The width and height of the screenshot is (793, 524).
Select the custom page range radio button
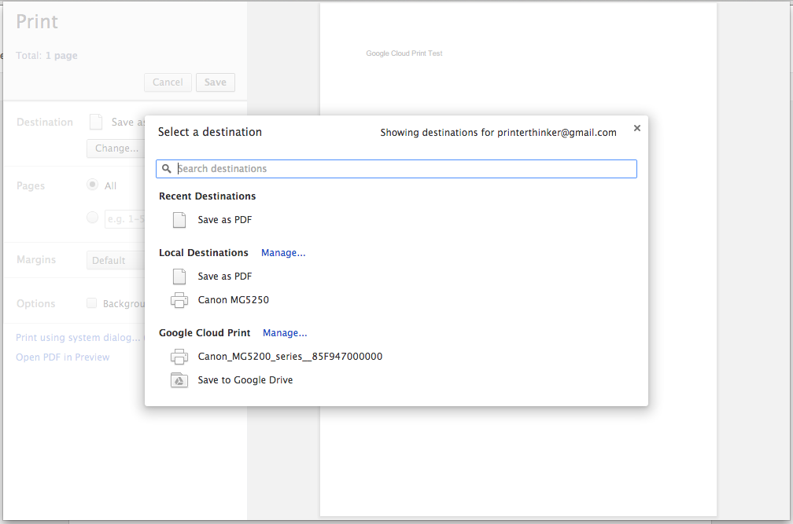[x=92, y=218]
